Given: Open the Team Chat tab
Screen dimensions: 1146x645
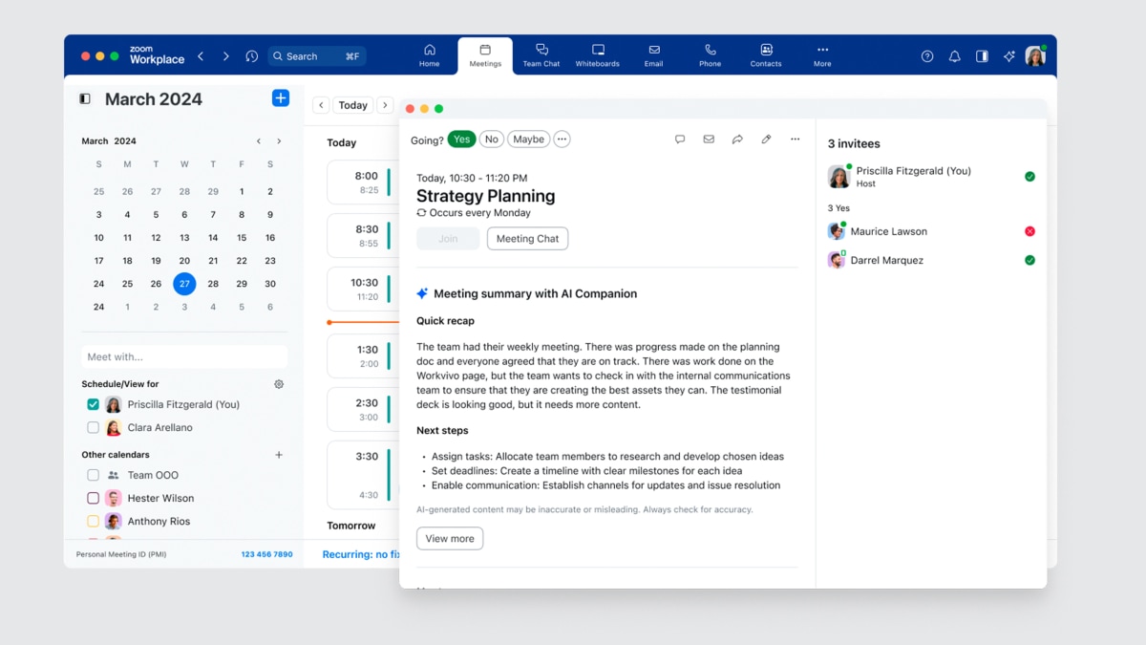Looking at the screenshot, I should (x=541, y=55).
